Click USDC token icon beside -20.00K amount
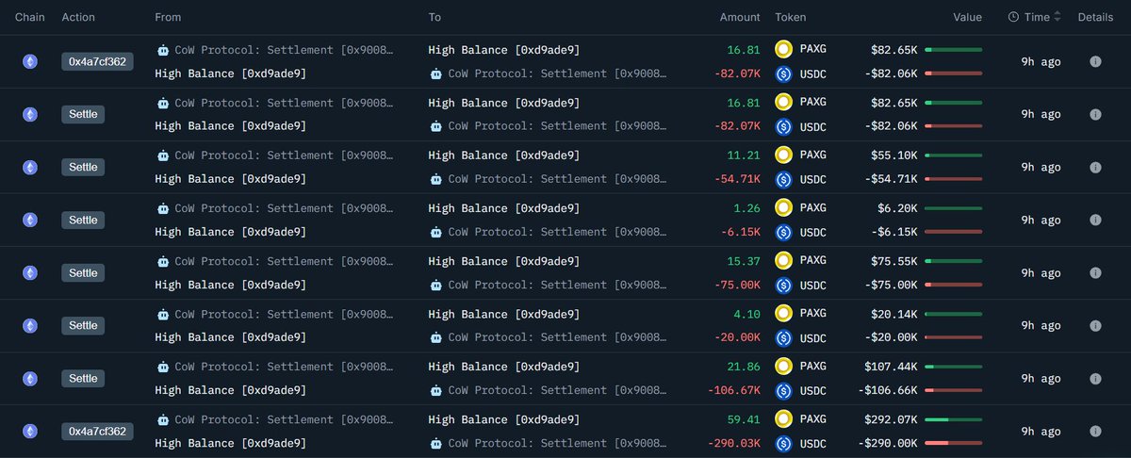1131x458 pixels. (782, 337)
